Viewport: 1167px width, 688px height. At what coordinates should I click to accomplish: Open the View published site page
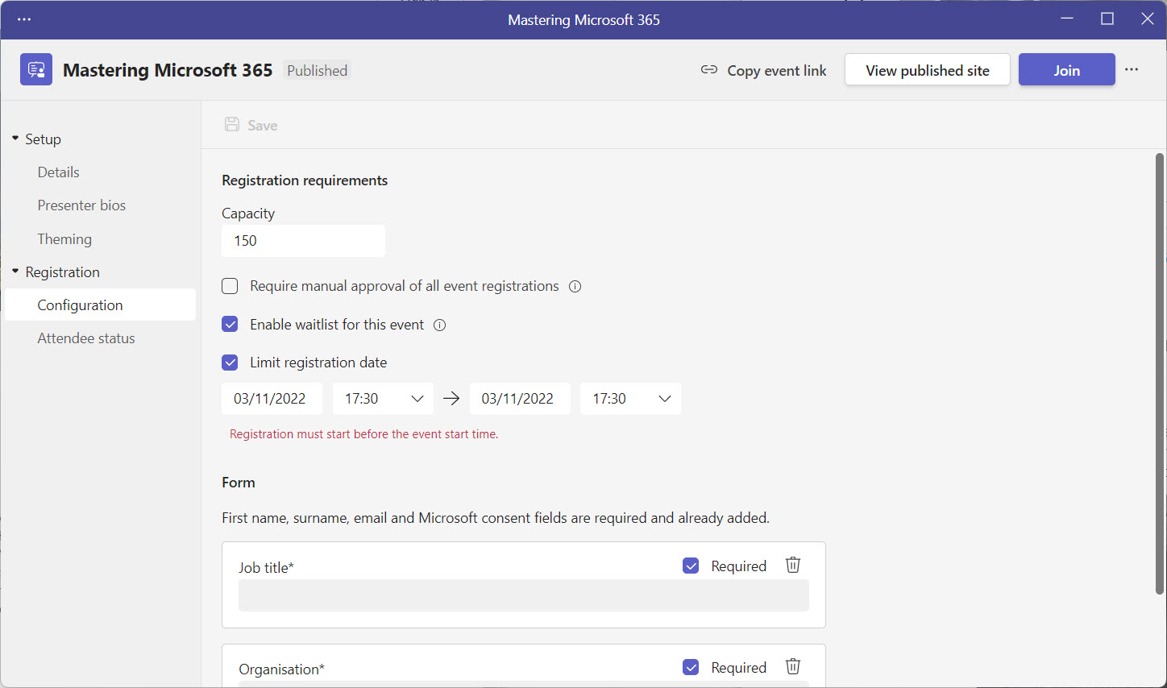coord(927,69)
